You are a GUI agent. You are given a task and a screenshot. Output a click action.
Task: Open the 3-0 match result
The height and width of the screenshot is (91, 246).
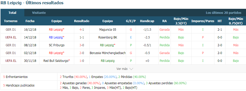coord(81,45)
